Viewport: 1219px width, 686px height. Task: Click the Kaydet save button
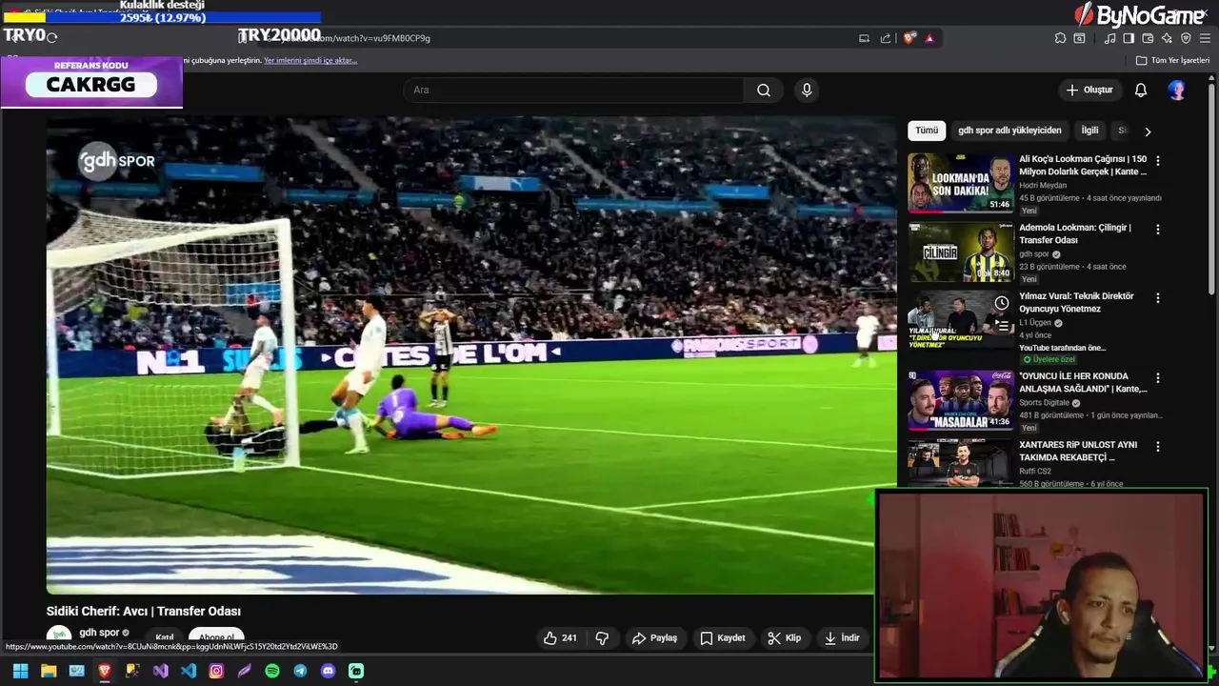coord(723,638)
